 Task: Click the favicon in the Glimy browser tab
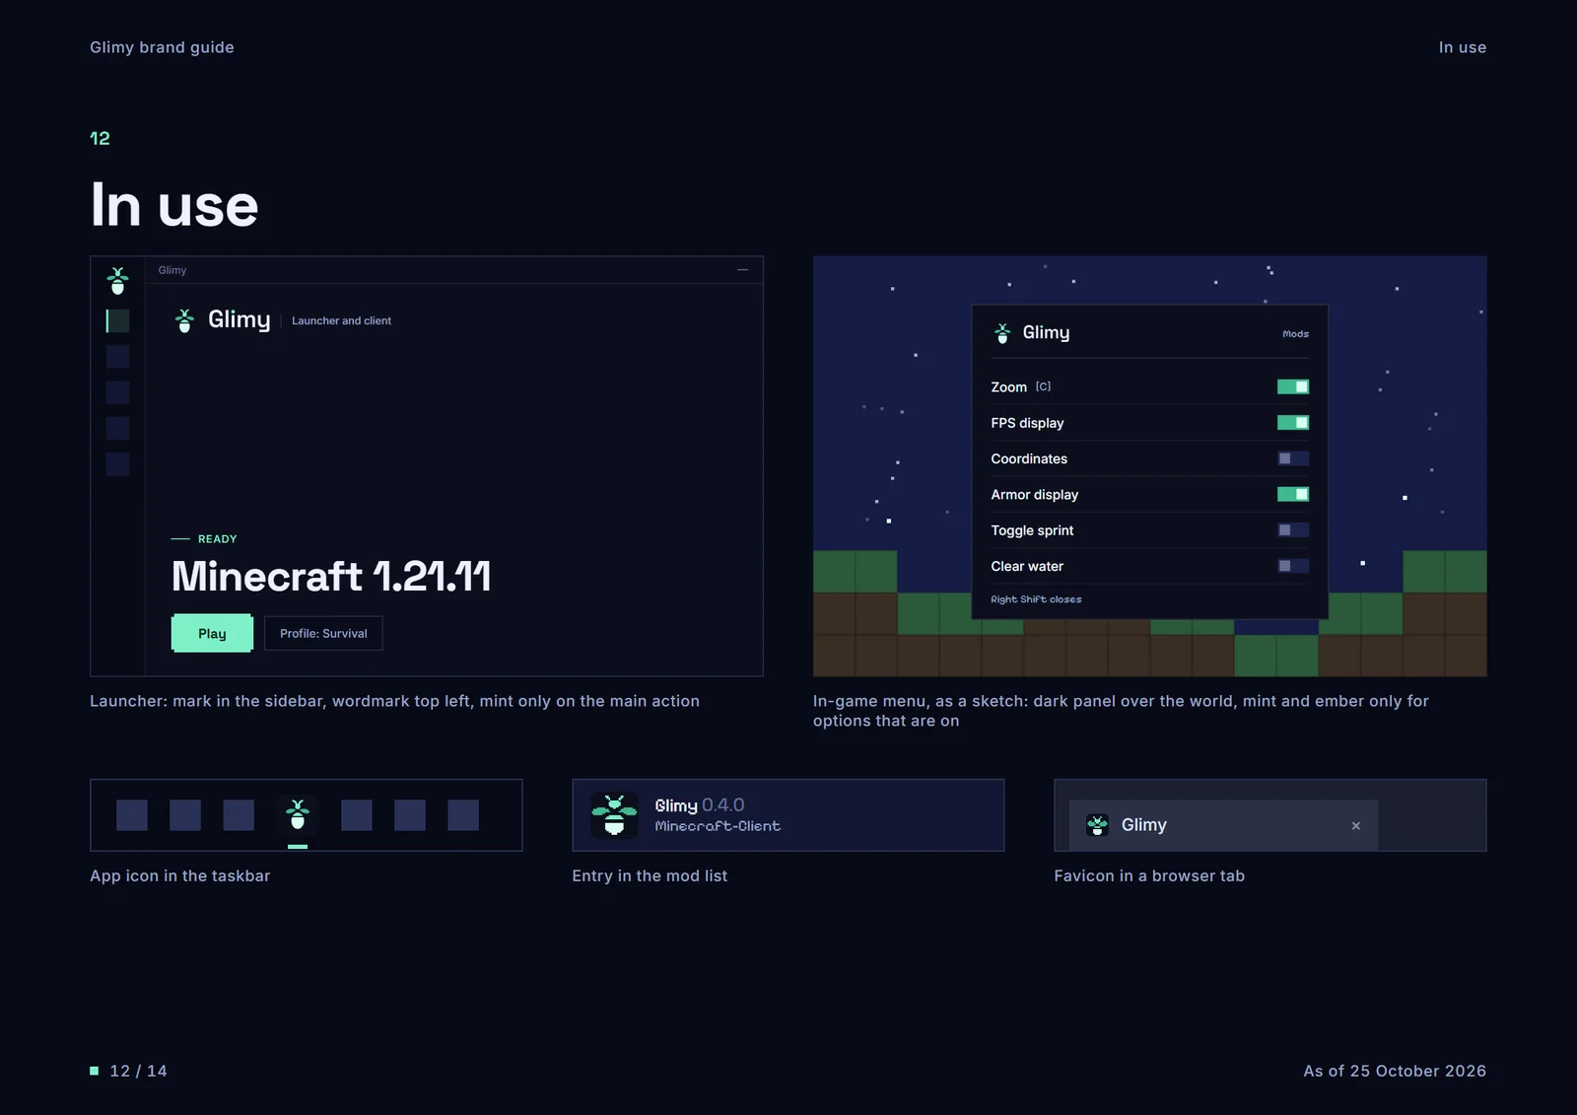[x=1097, y=825]
